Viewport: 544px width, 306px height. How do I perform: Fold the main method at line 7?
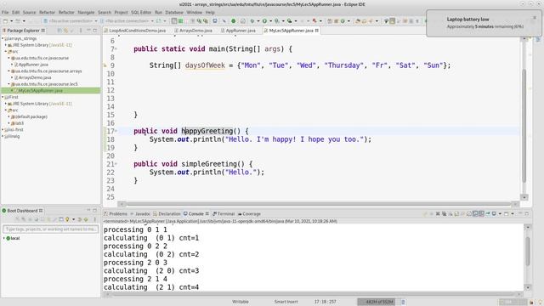point(116,49)
